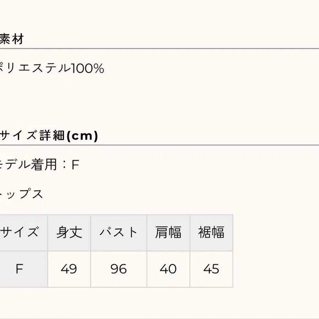Select the 肩幅 column header
319x319 pixels.
[168, 233]
